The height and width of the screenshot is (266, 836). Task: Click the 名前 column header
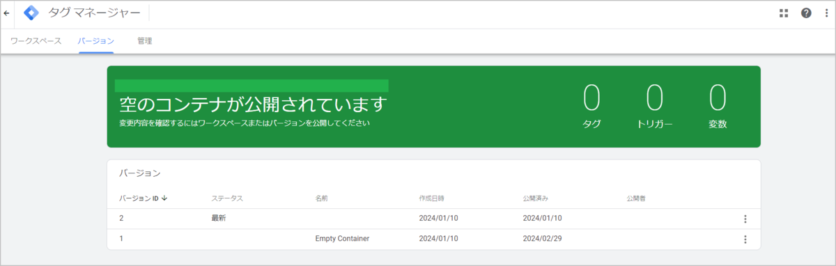[322, 198]
